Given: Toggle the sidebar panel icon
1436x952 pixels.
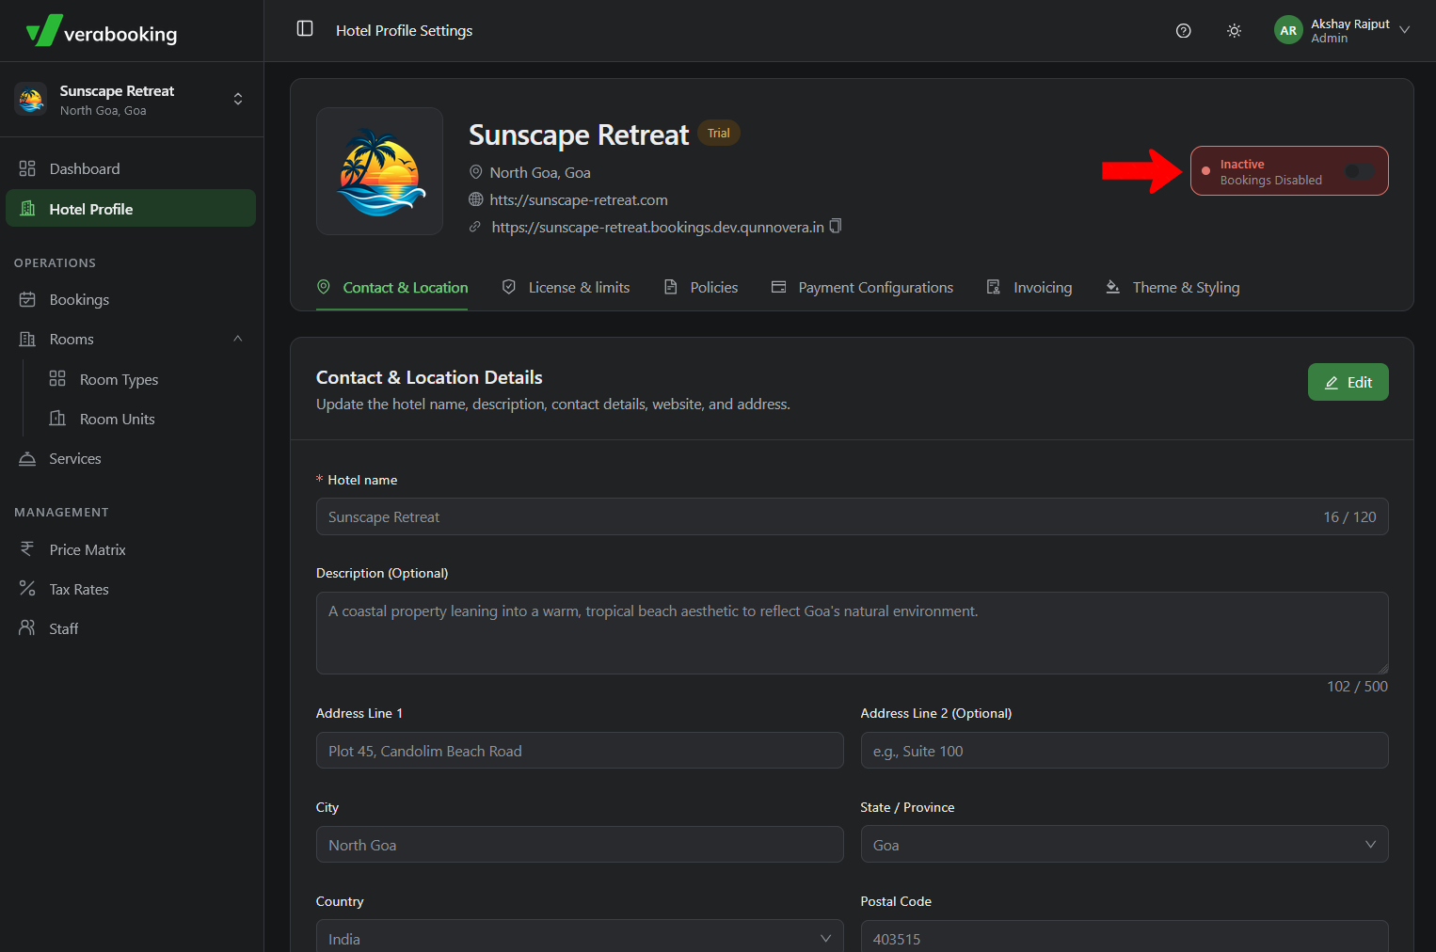Looking at the screenshot, I should pos(305,29).
